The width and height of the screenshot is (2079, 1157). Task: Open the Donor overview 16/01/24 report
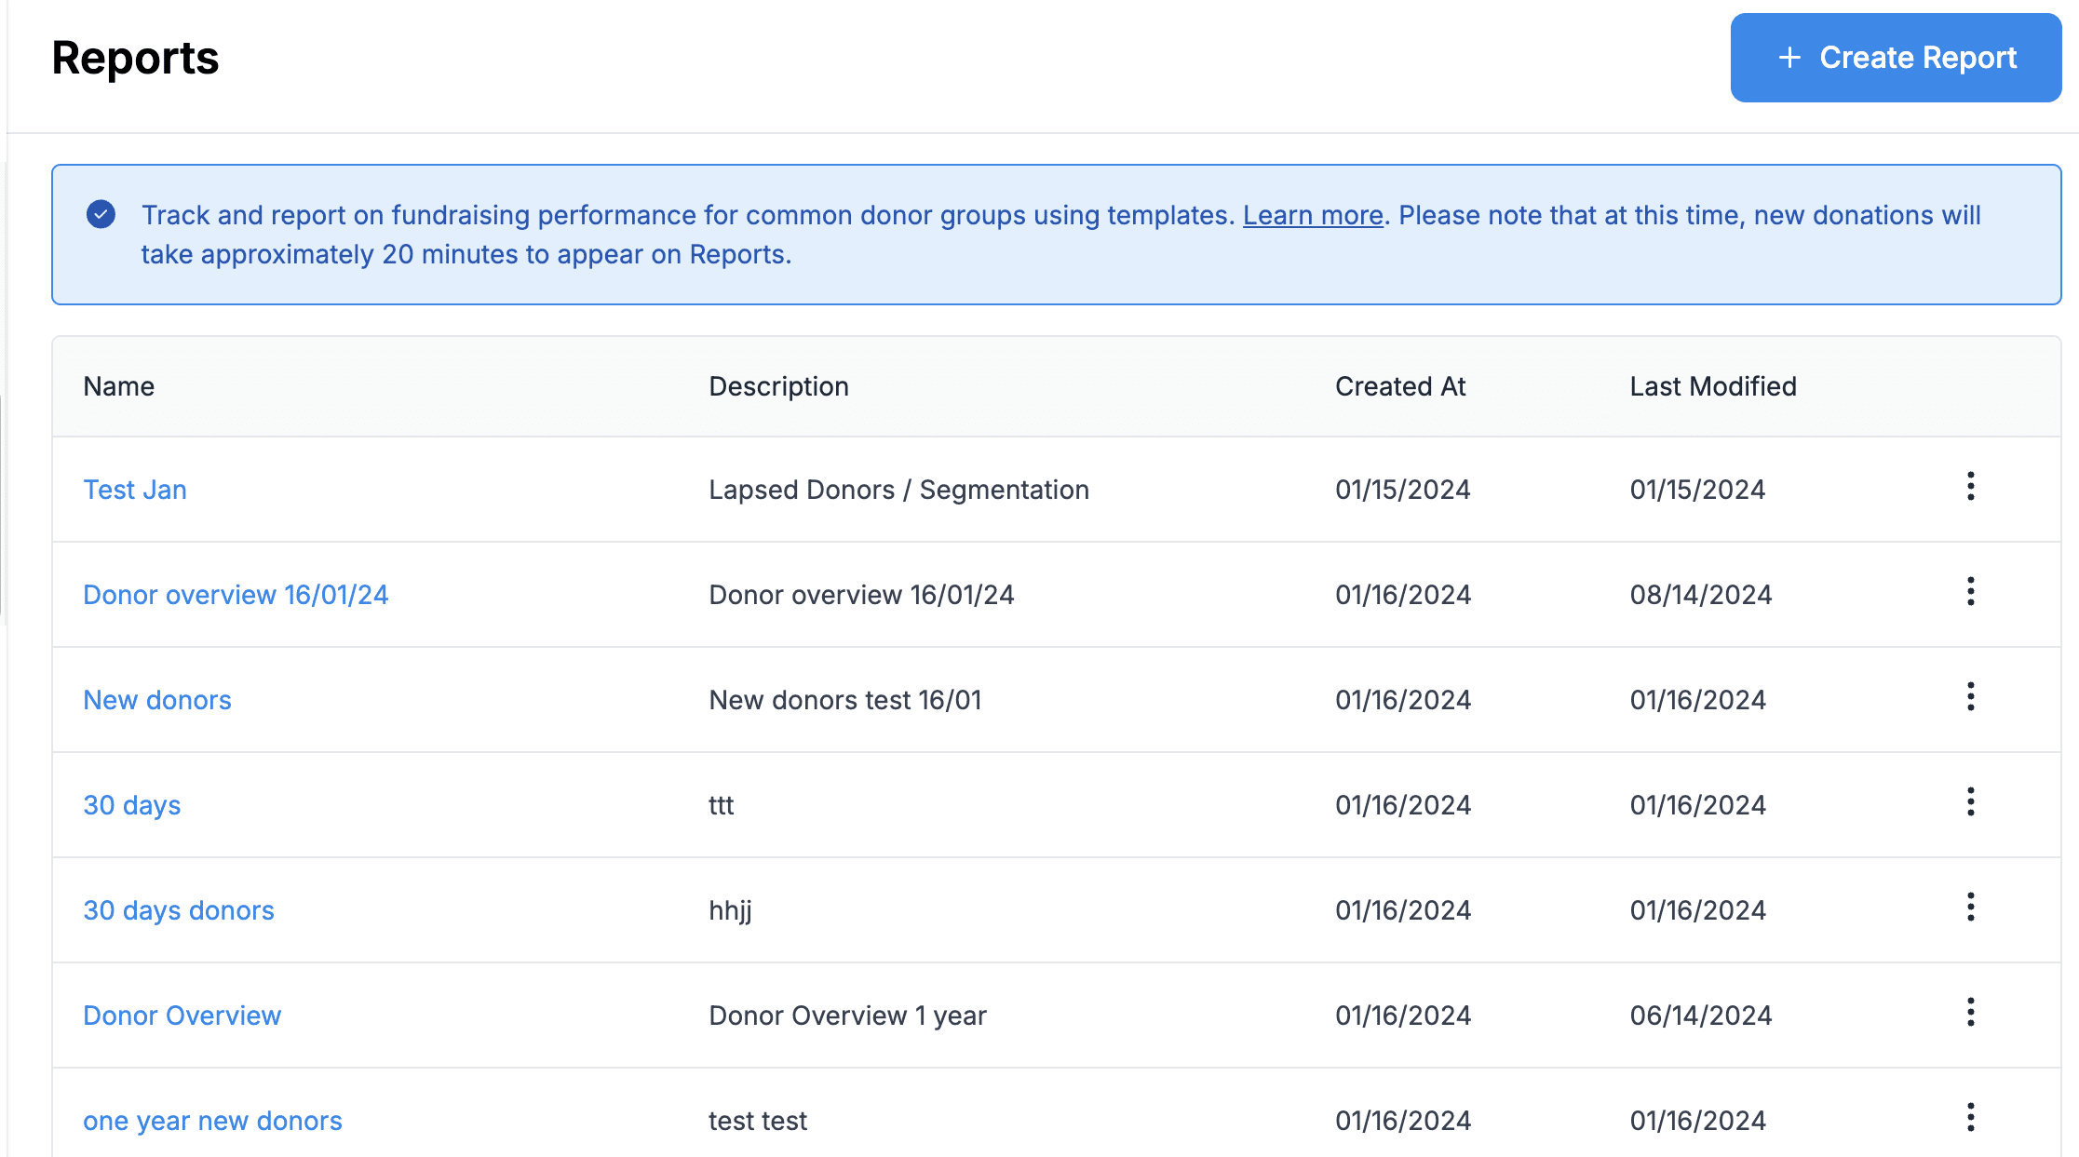pos(236,594)
